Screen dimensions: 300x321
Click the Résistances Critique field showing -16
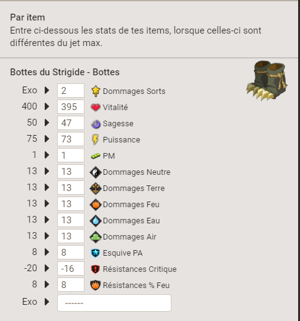point(71,268)
